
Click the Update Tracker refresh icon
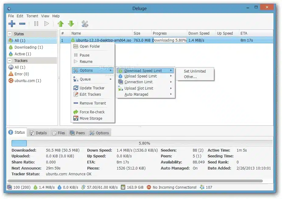[x=76, y=88]
